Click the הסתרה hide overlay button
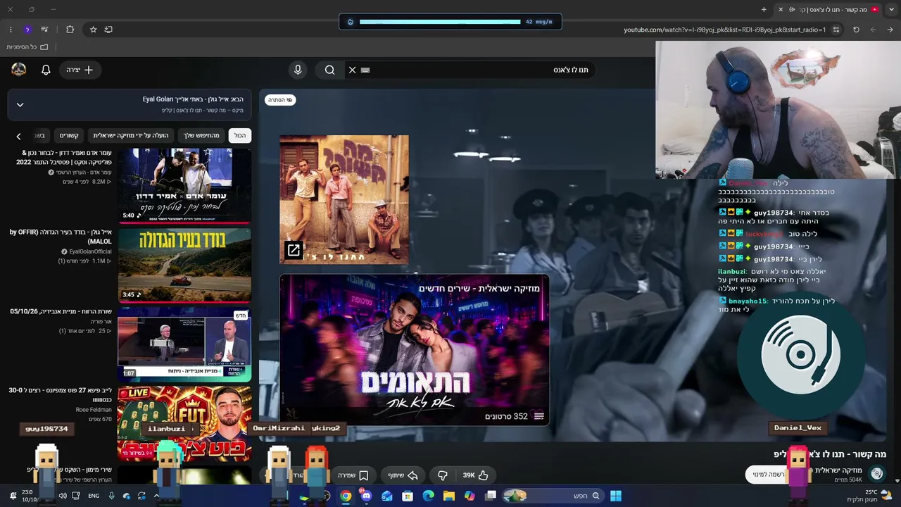Image resolution: width=901 pixels, height=507 pixels. tap(280, 100)
